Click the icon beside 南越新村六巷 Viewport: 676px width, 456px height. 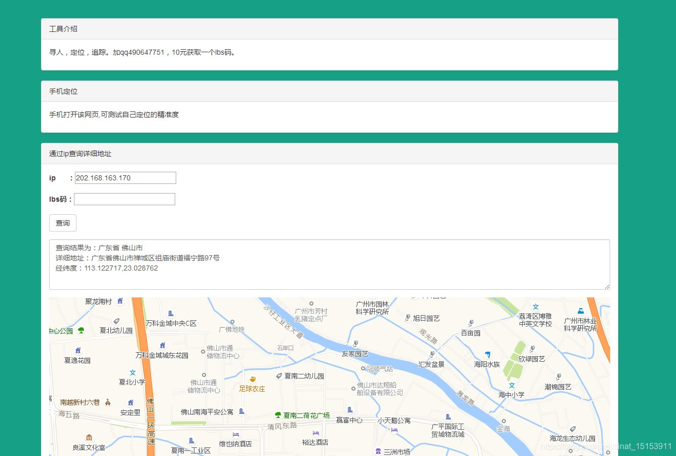108,402
